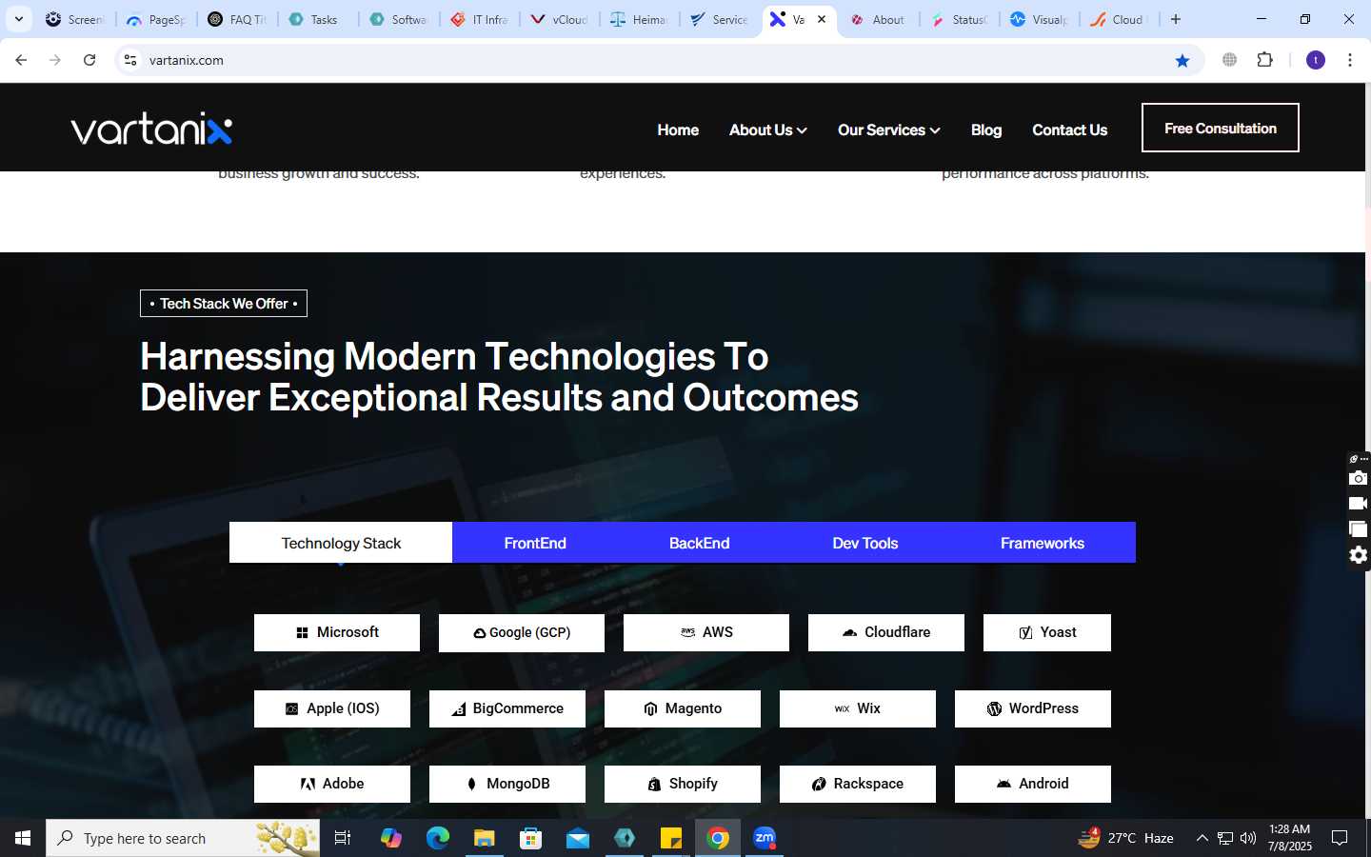
Task: Click the Vartanix logo
Action: coord(151,130)
